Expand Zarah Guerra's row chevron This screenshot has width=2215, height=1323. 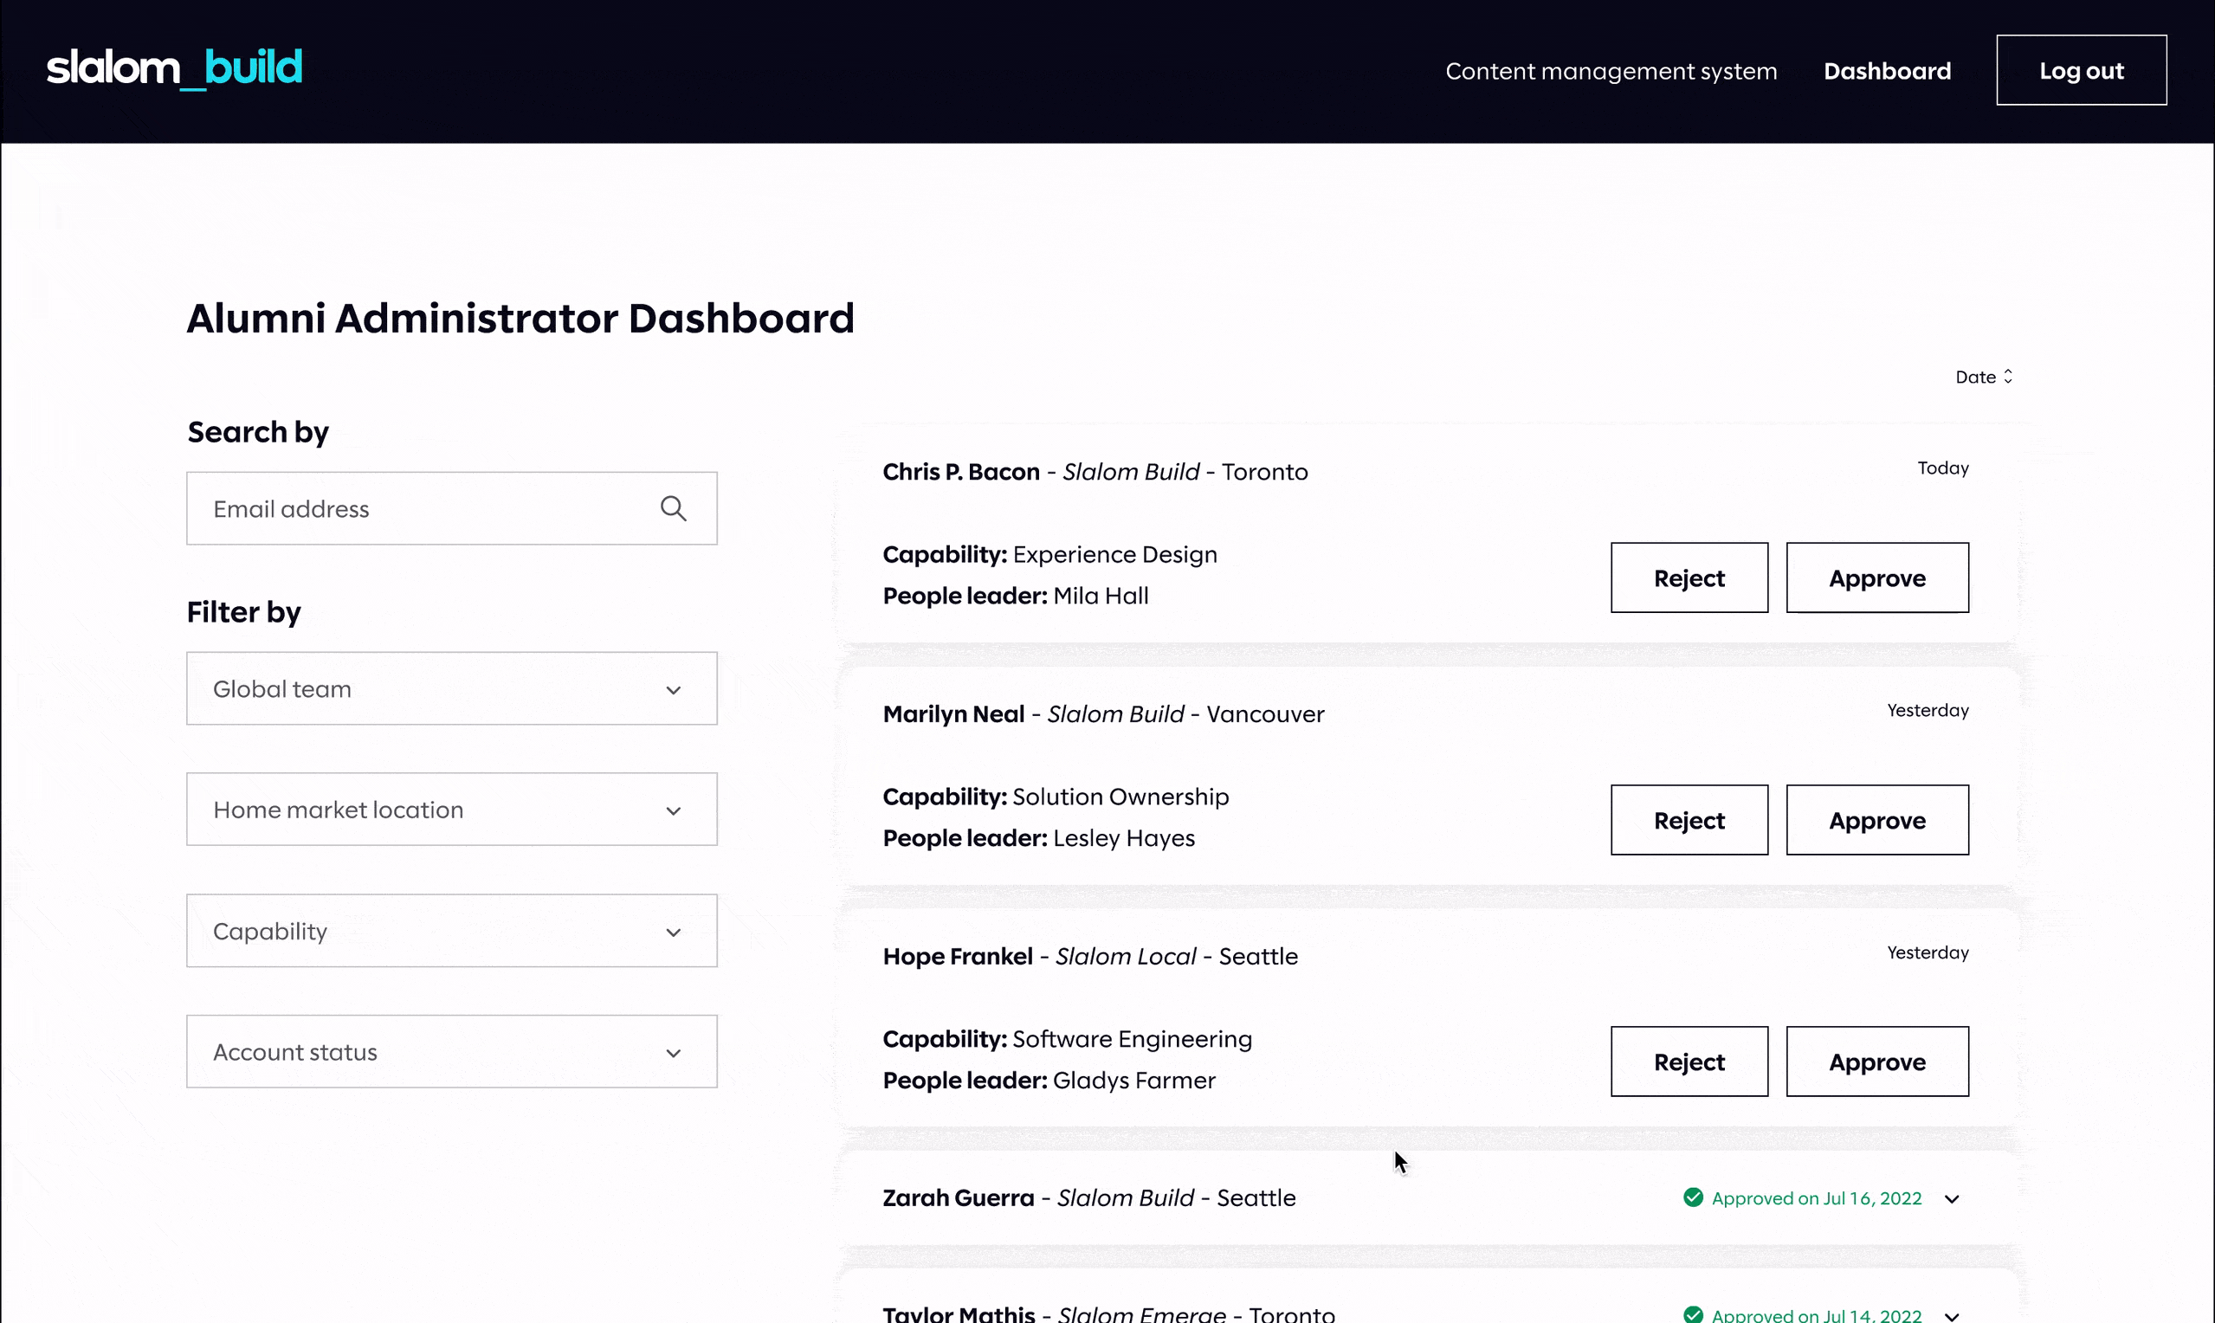click(1952, 1199)
